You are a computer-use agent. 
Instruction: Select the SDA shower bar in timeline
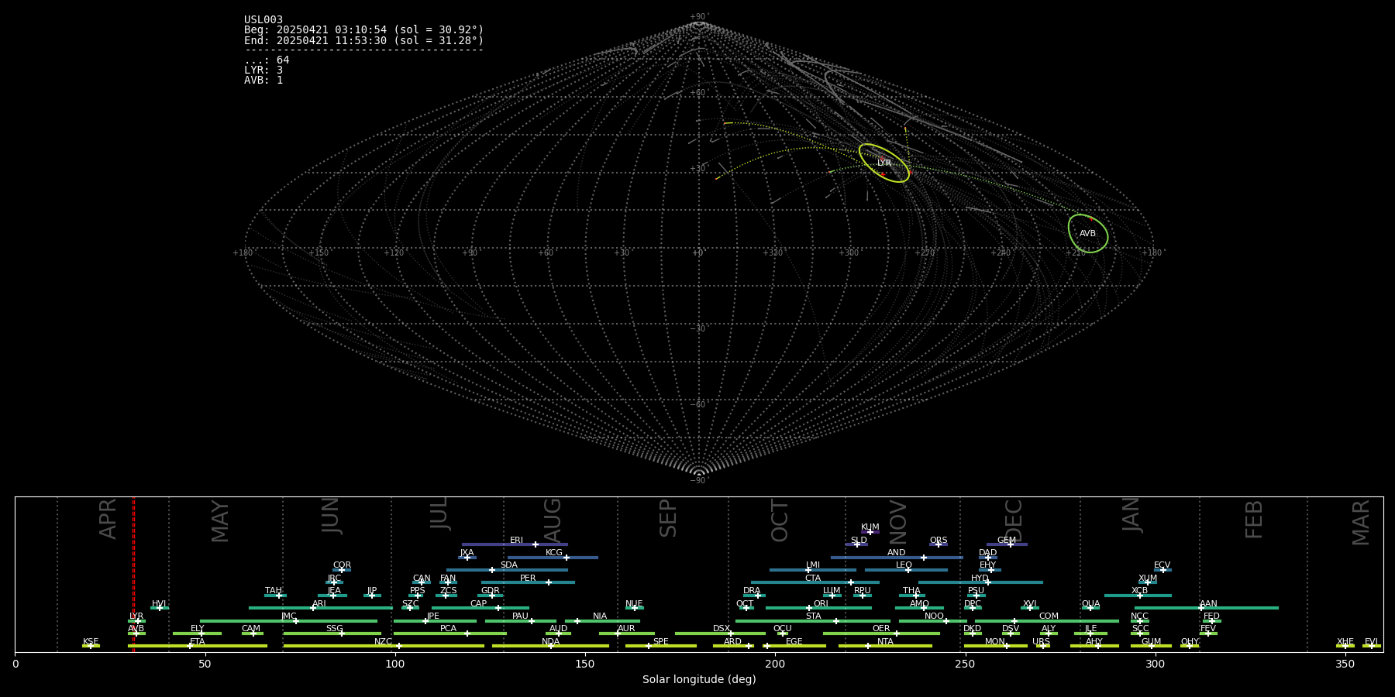tap(507, 570)
